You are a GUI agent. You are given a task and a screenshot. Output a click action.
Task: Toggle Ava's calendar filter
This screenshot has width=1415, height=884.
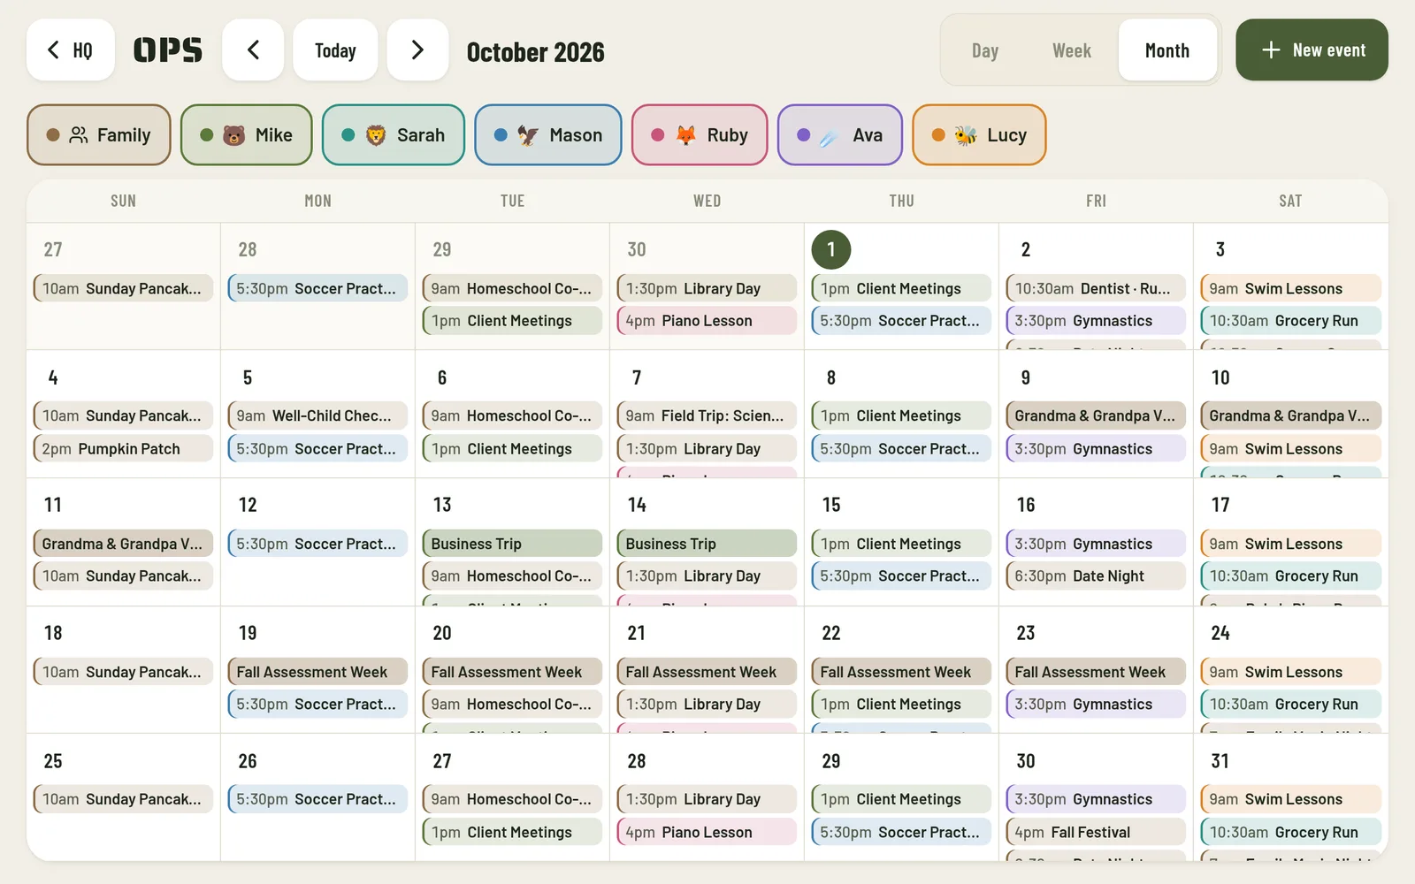pyautogui.click(x=840, y=135)
